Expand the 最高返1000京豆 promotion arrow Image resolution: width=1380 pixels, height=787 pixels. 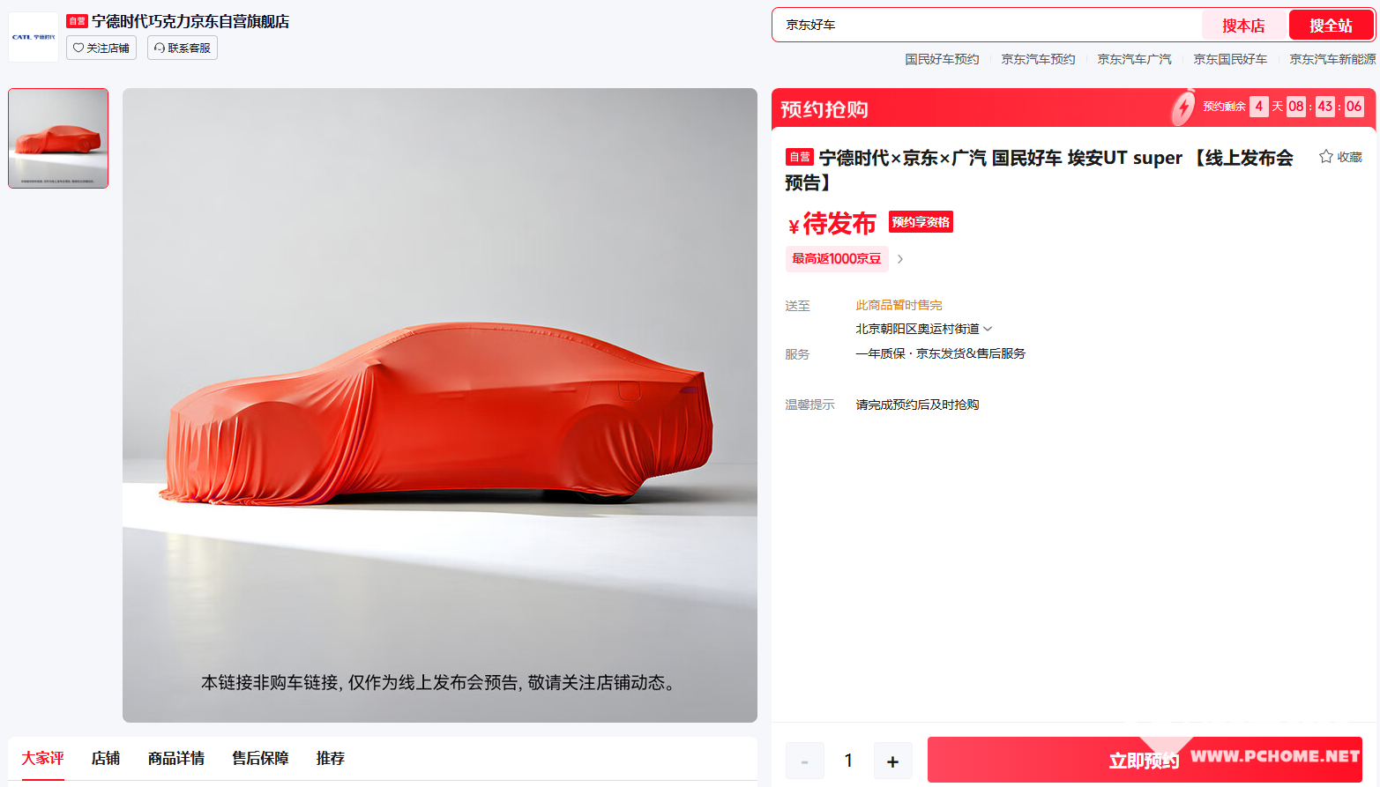899,259
